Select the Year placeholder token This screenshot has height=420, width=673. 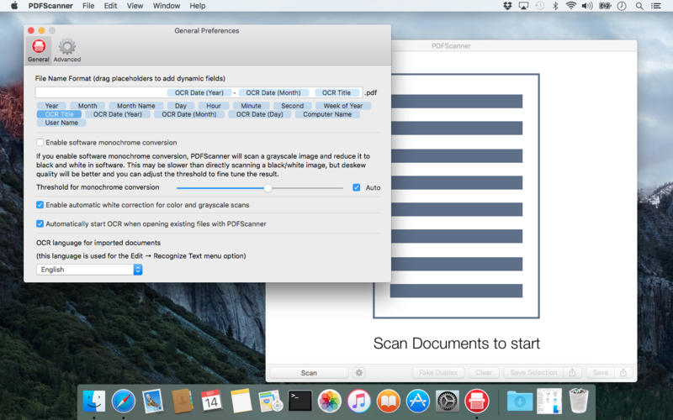pyautogui.click(x=51, y=106)
